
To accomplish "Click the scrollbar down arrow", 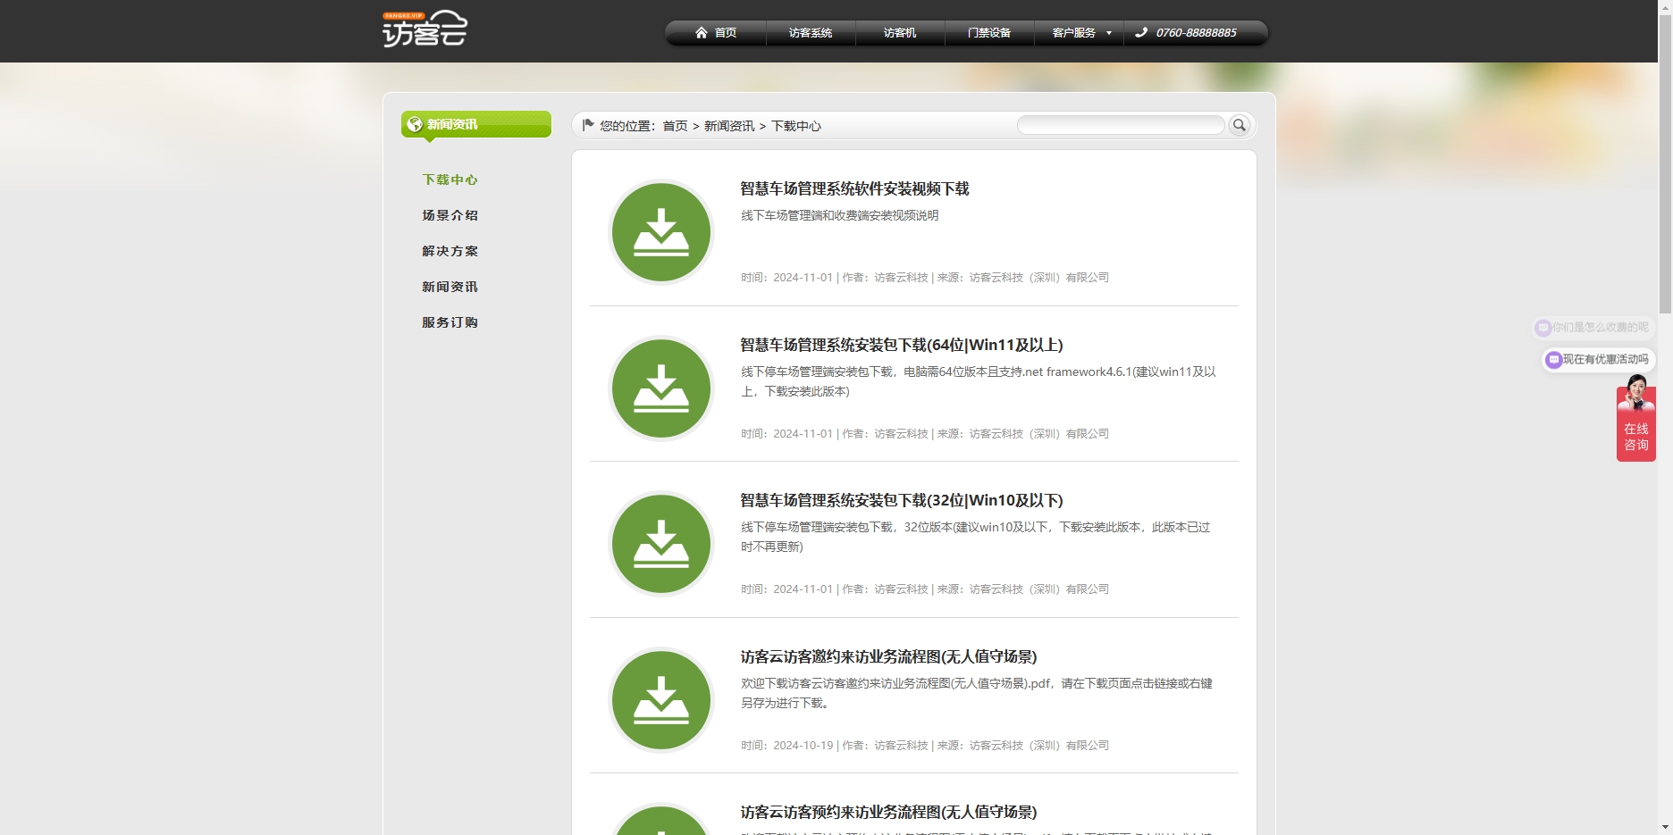I will 1665,828.
